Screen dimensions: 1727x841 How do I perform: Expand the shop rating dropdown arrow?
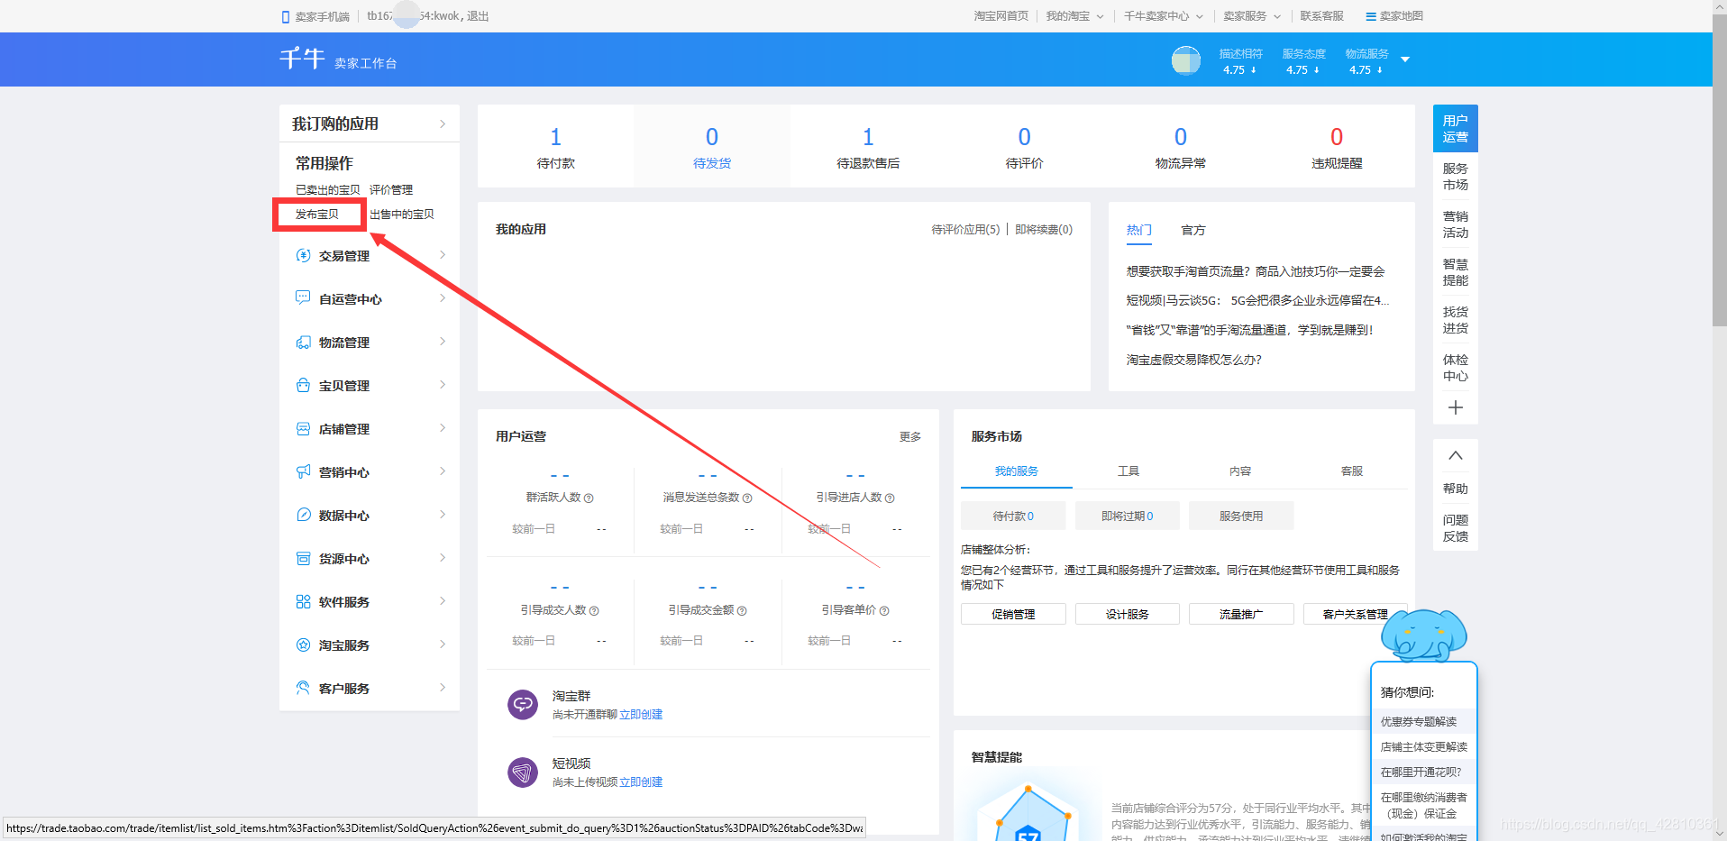(1404, 59)
